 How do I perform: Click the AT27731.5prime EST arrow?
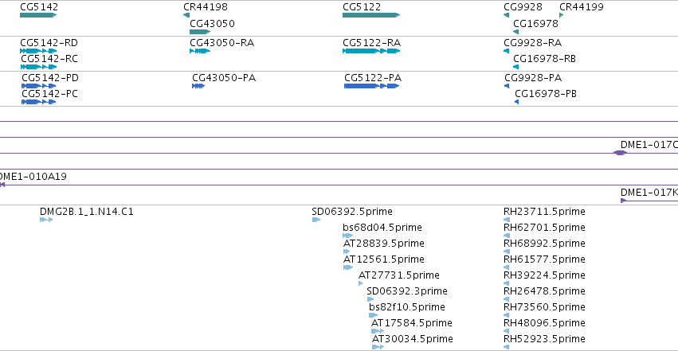pyautogui.click(x=361, y=283)
